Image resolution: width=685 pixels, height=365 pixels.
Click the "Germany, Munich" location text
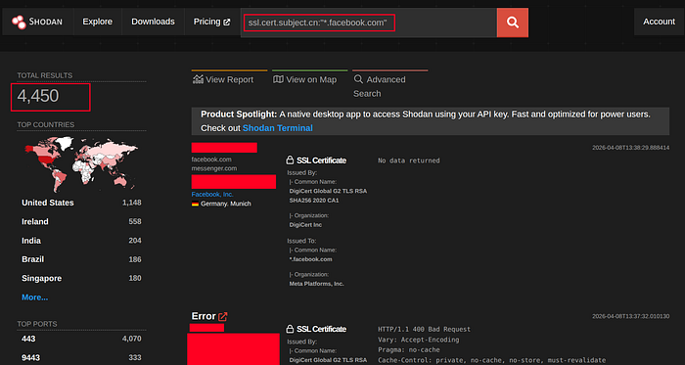coord(226,204)
